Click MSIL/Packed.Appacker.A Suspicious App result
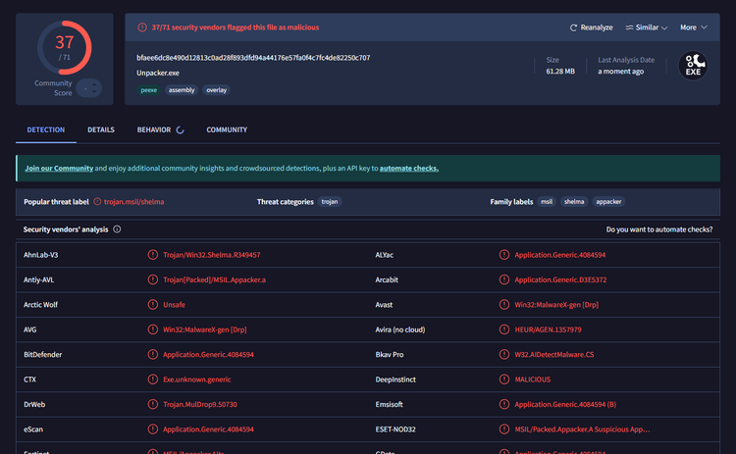Image resolution: width=736 pixels, height=454 pixels. (583, 429)
